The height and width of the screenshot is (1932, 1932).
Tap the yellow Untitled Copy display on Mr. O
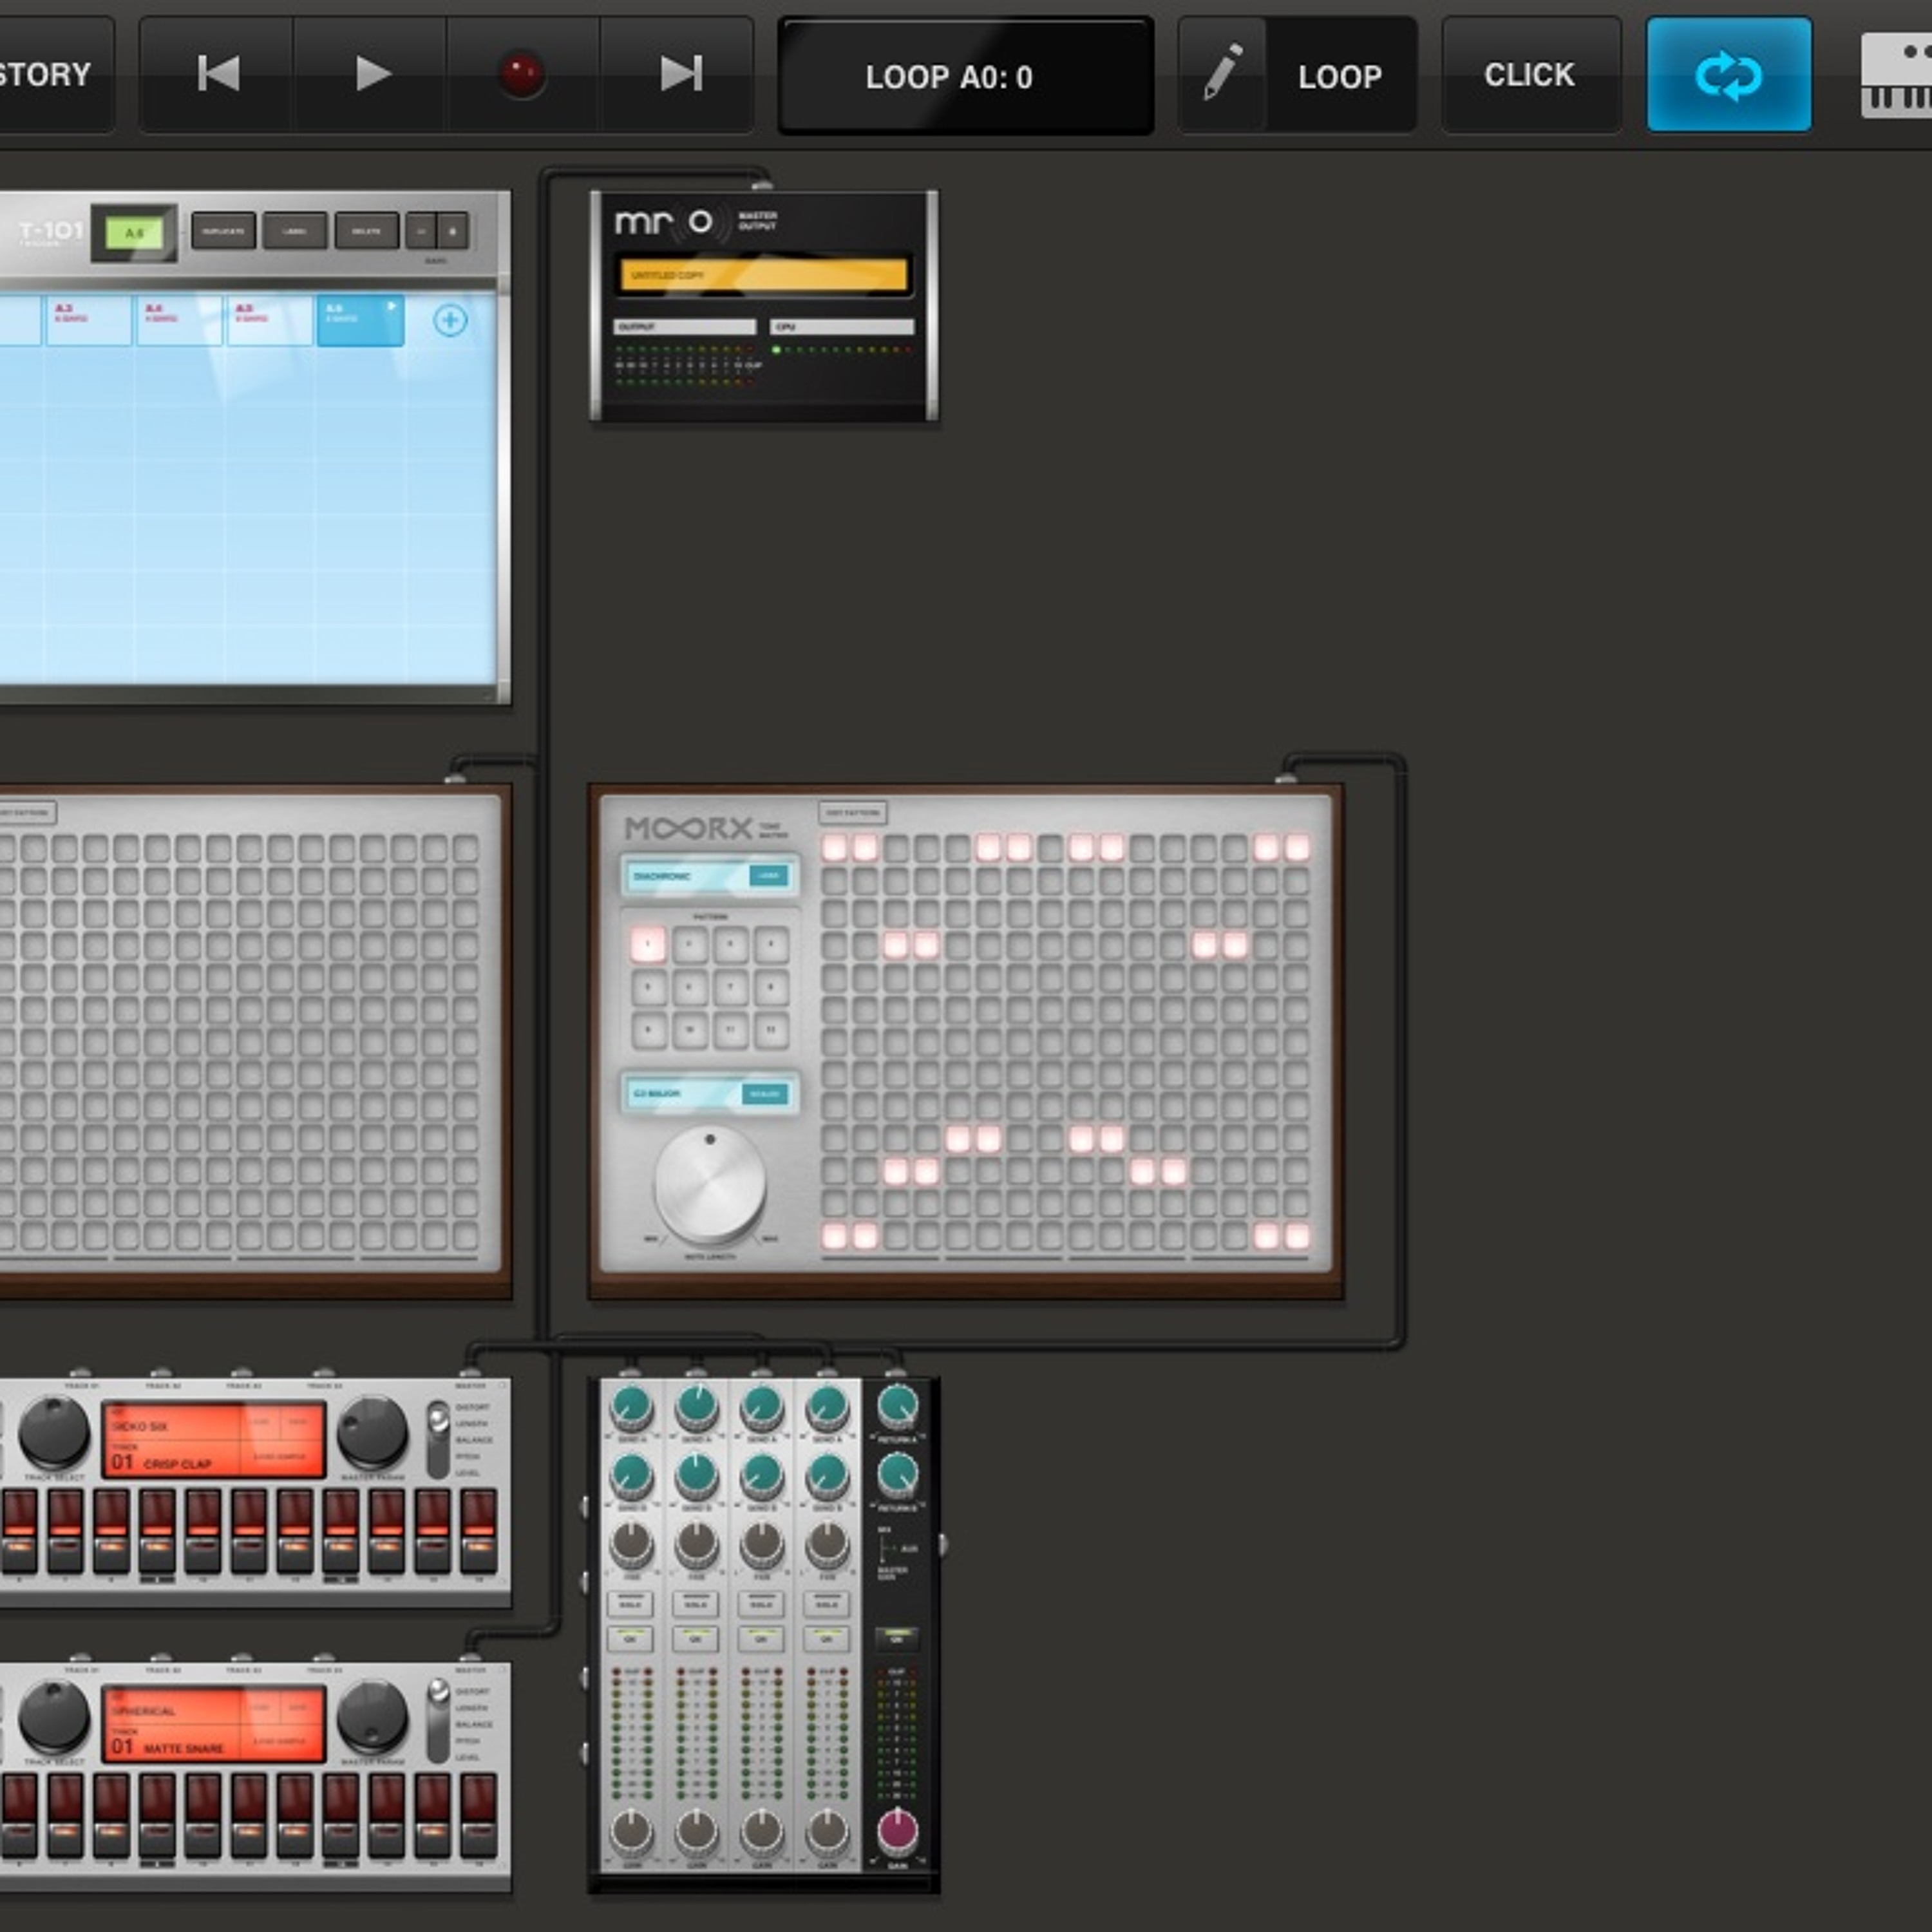click(x=764, y=275)
